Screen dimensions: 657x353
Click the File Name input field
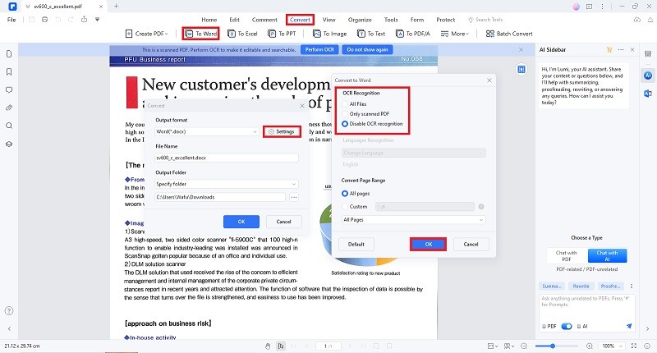[227, 158]
